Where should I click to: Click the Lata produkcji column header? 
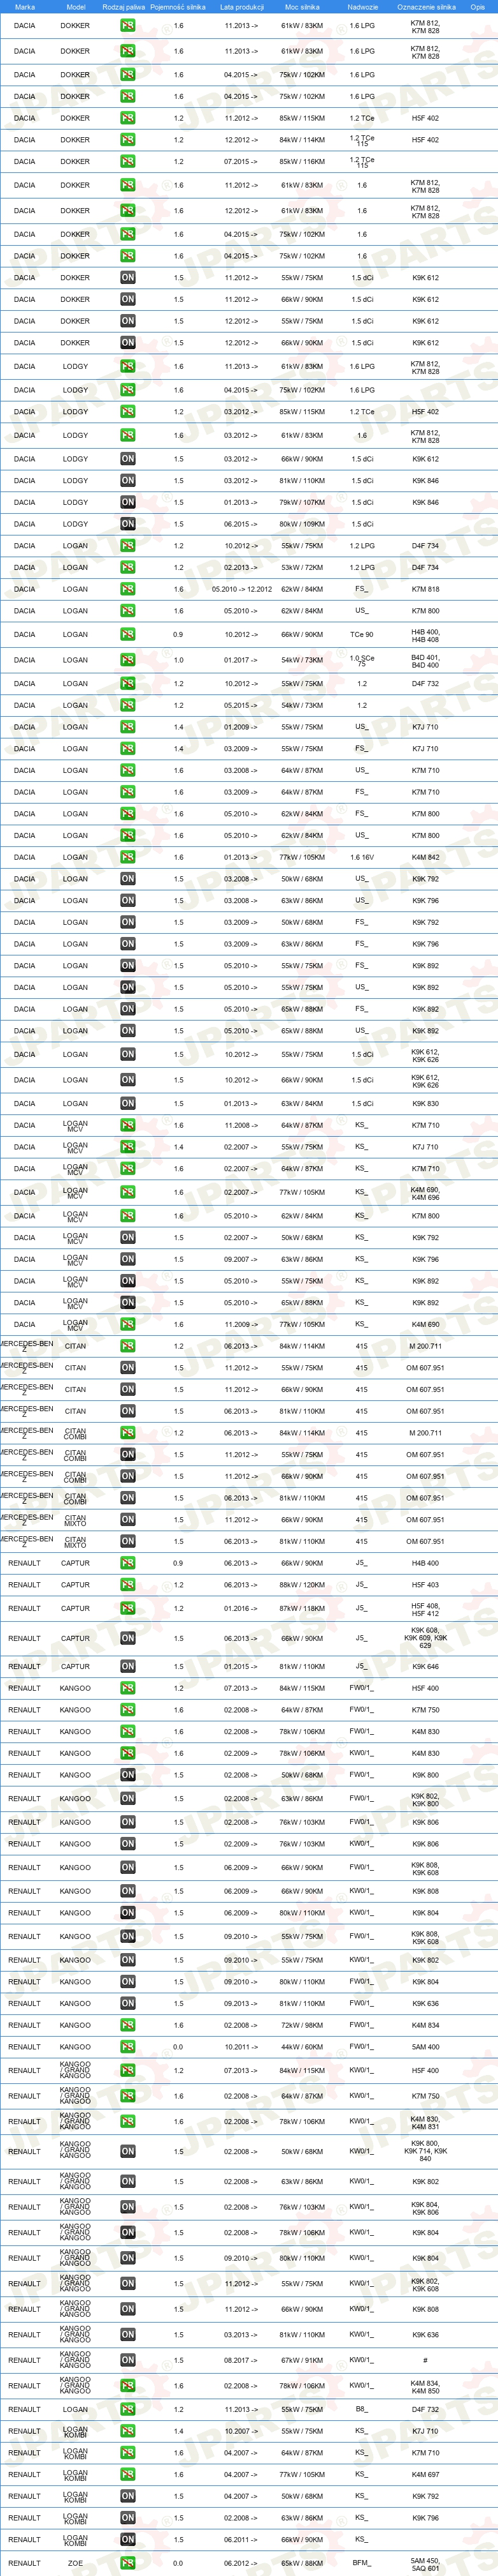(241, 7)
